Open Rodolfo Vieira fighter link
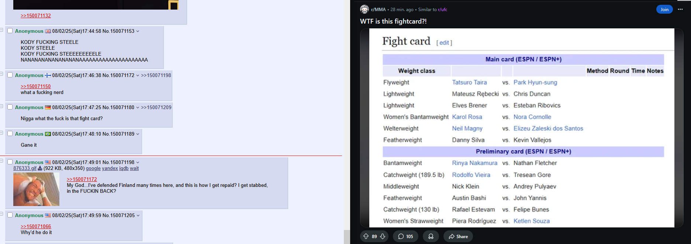Image resolution: width=691 pixels, height=244 pixels. [471, 175]
